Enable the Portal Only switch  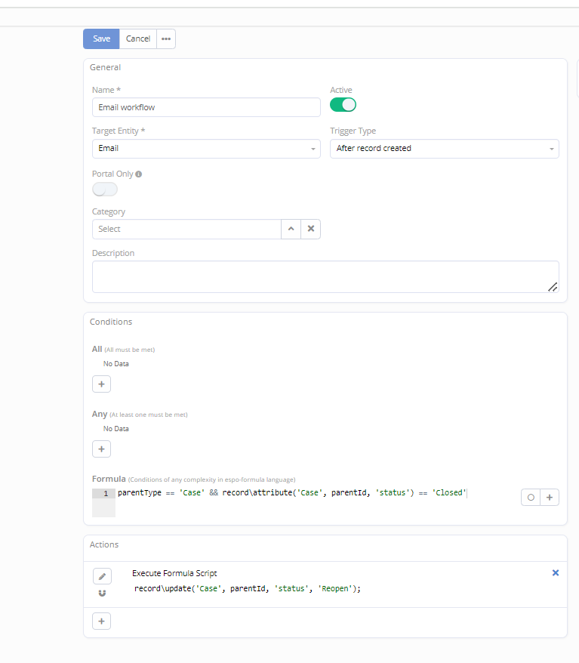pyautogui.click(x=105, y=189)
